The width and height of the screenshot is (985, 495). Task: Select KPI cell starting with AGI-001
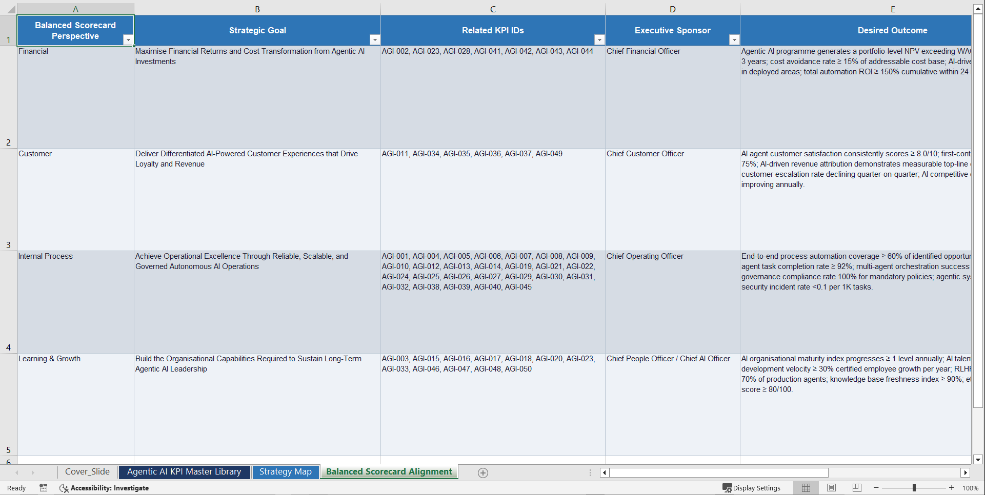point(493,302)
